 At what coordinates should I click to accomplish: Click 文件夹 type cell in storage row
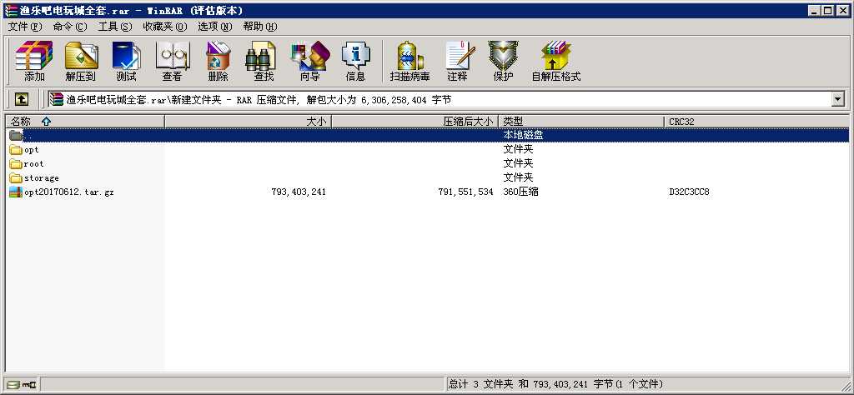point(518,177)
